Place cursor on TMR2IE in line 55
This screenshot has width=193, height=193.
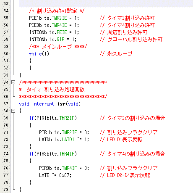59,18
